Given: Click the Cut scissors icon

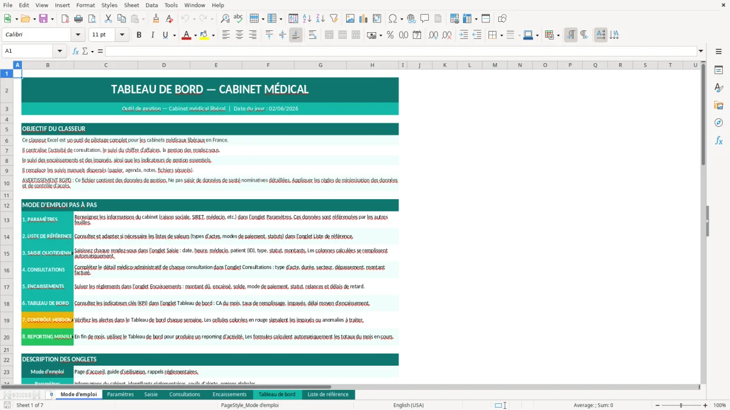Looking at the screenshot, I should pos(108,19).
